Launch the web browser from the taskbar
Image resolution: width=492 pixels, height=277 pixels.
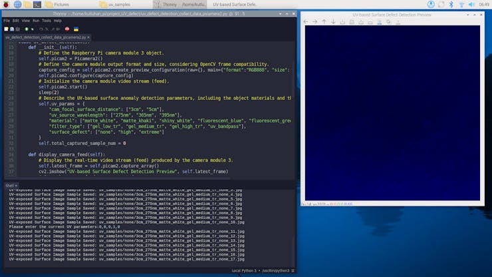coord(17,5)
